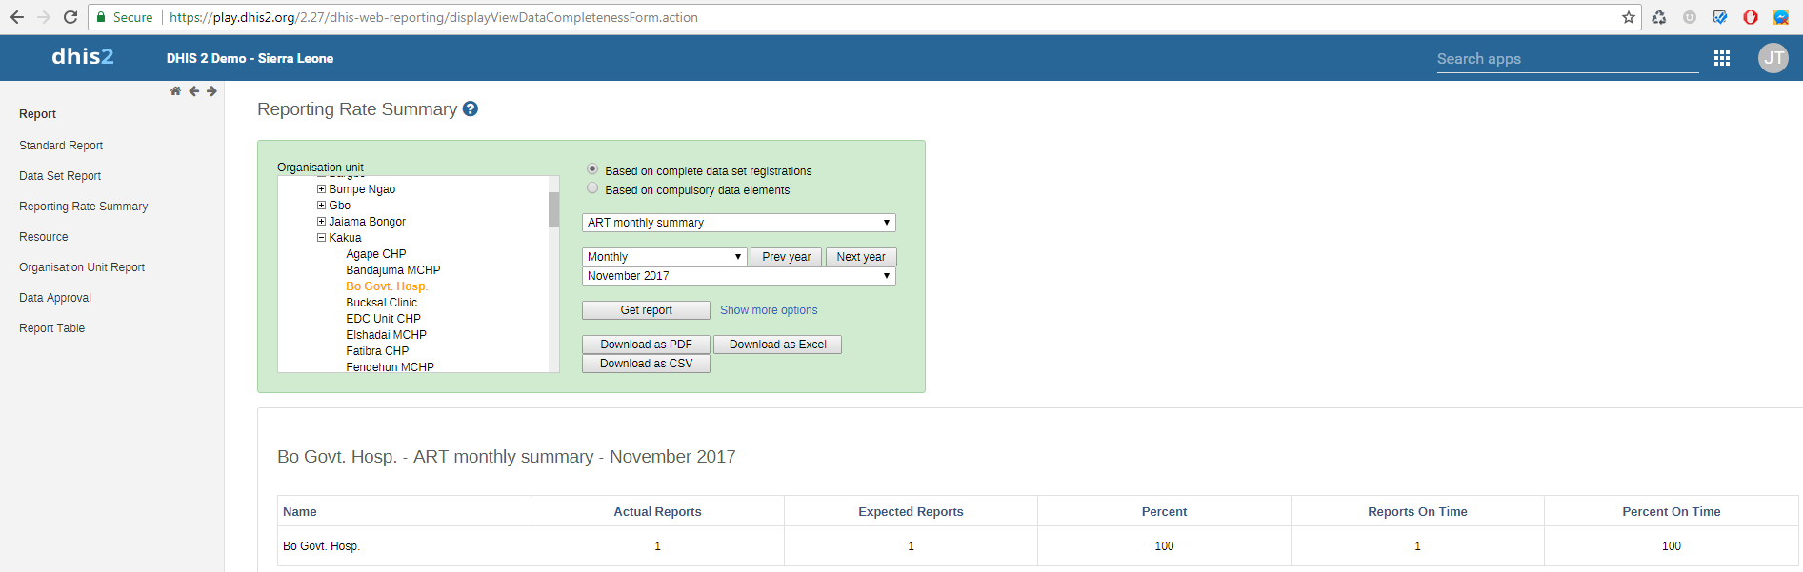Open Data Approval in sidebar
This screenshot has height=572, width=1803.
tap(55, 298)
